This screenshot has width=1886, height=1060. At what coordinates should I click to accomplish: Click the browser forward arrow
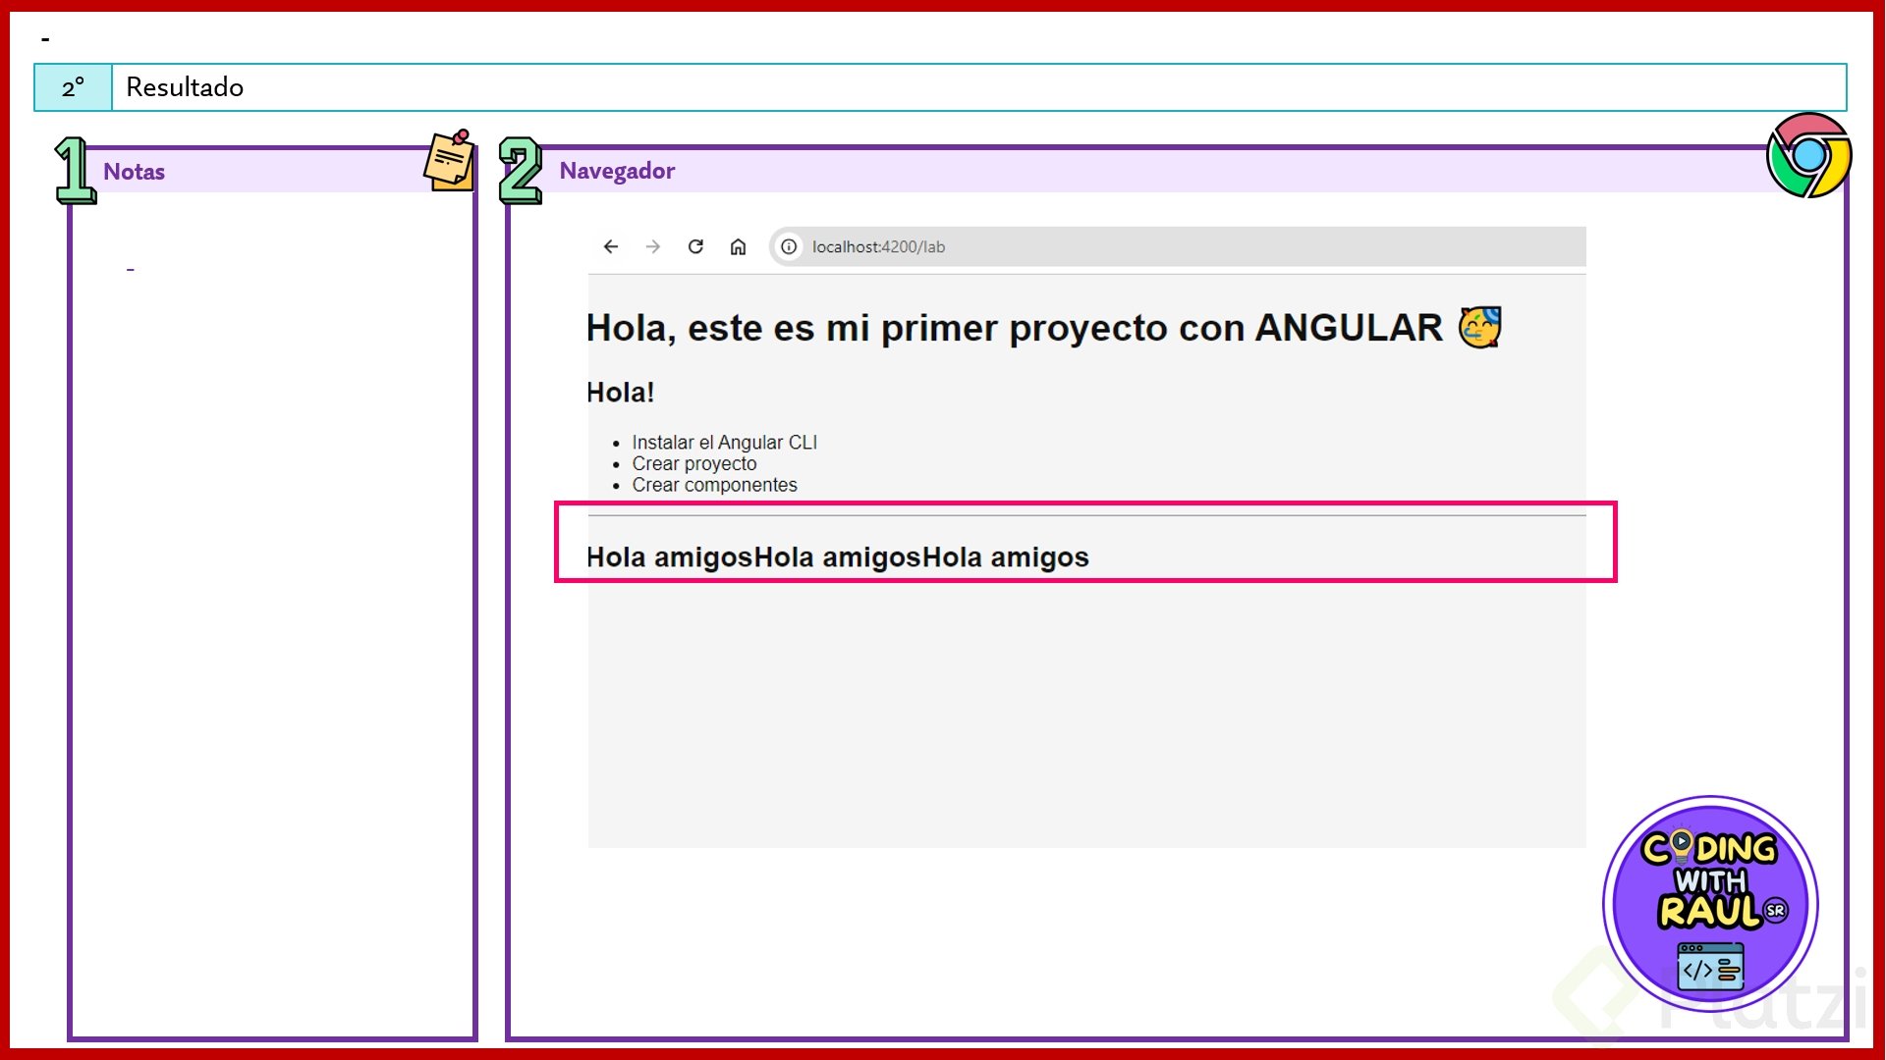653,246
